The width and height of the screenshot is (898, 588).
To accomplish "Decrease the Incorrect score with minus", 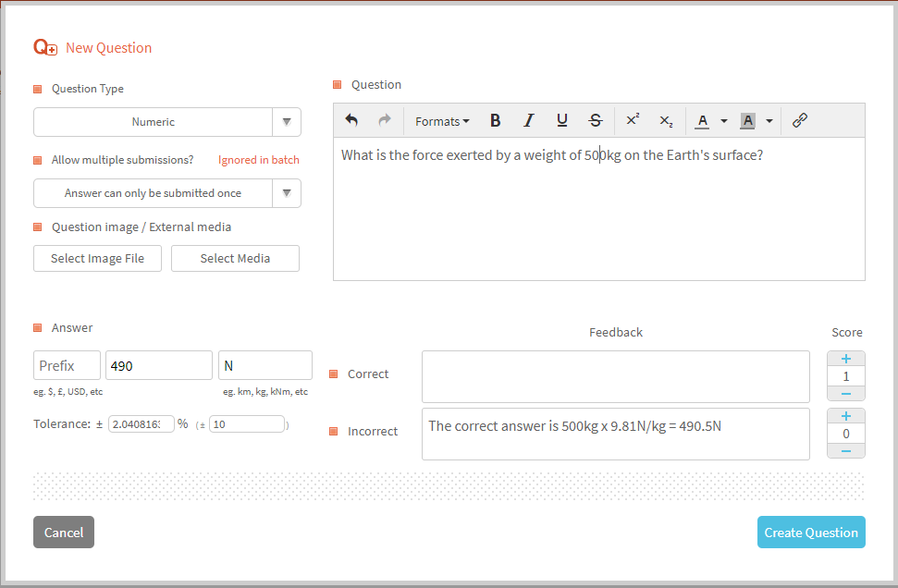I will click(846, 451).
